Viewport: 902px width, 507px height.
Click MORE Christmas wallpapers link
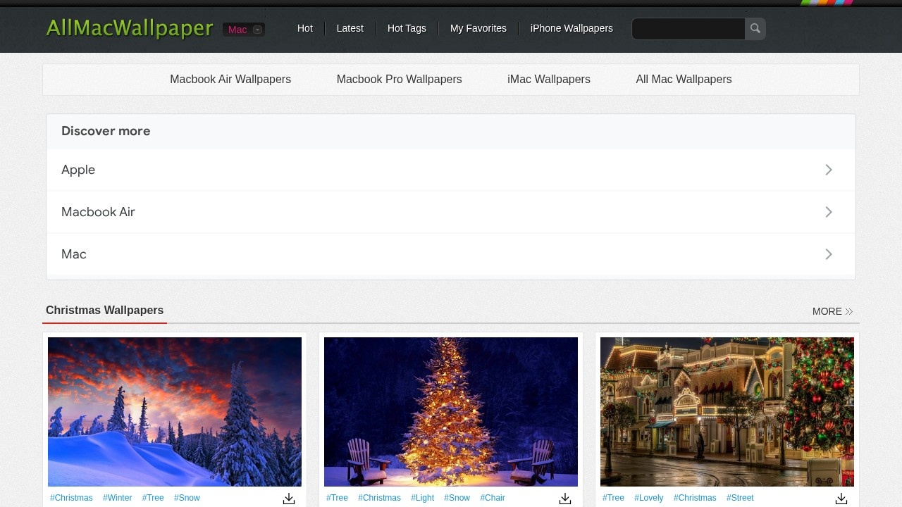[832, 311]
